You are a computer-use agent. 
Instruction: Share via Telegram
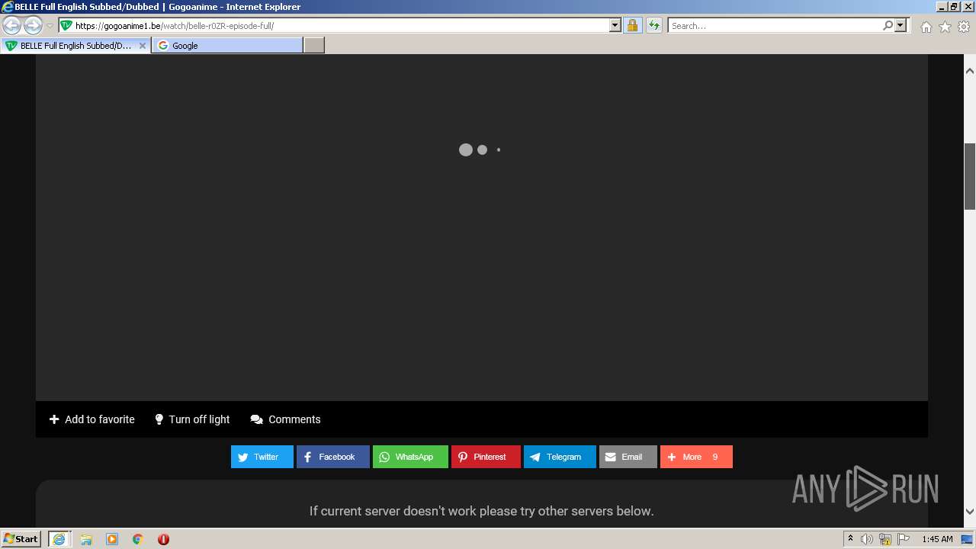tap(560, 457)
